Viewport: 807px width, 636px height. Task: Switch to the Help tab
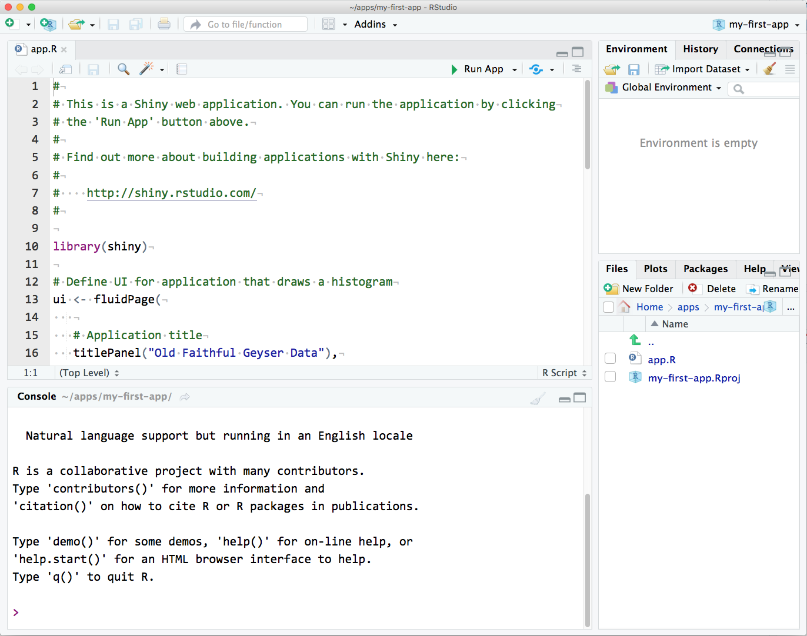click(755, 269)
